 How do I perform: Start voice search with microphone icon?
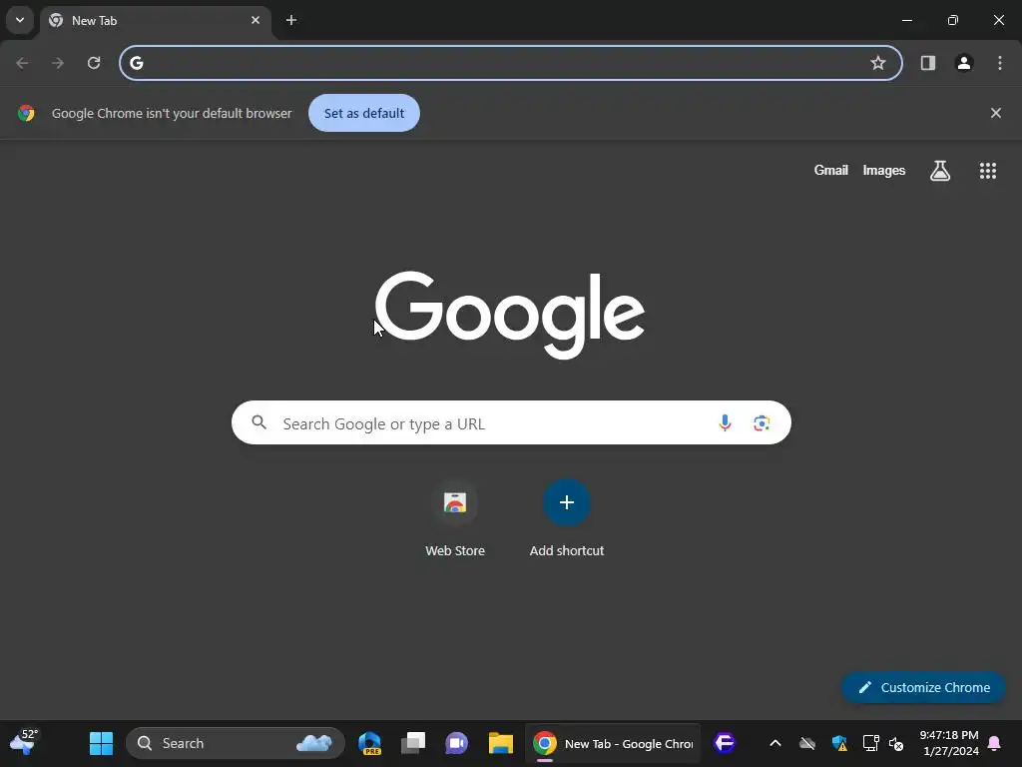tap(725, 422)
